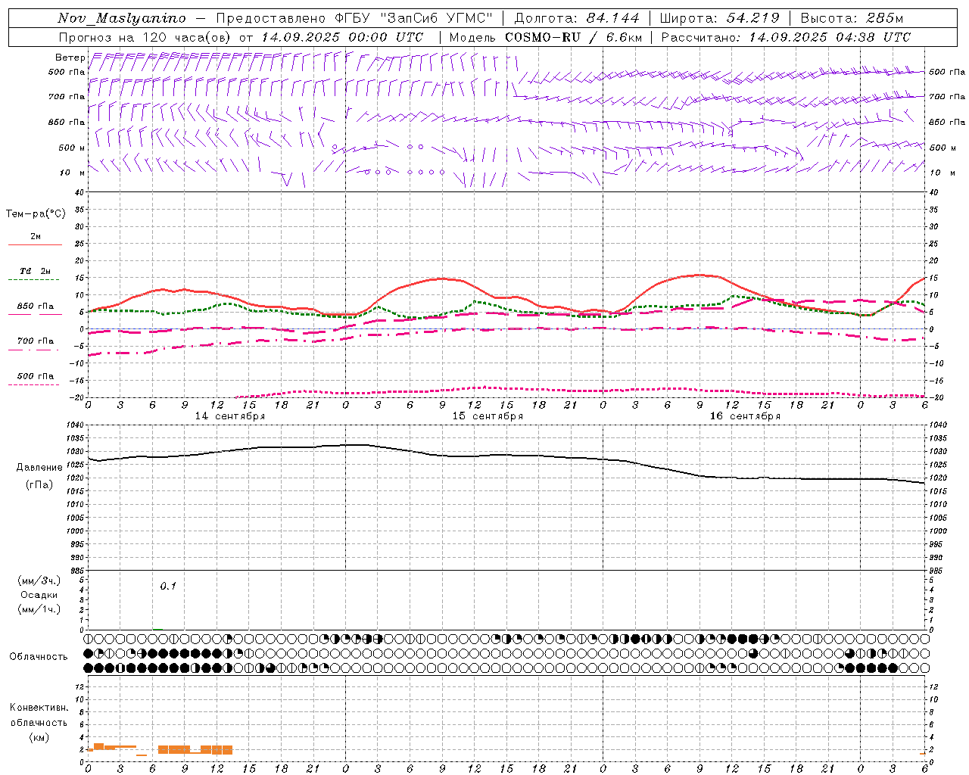Viewport: 969px width, 775px height.
Task: Click the (мм/1ч.) precipitation unit label
Action: click(x=39, y=609)
